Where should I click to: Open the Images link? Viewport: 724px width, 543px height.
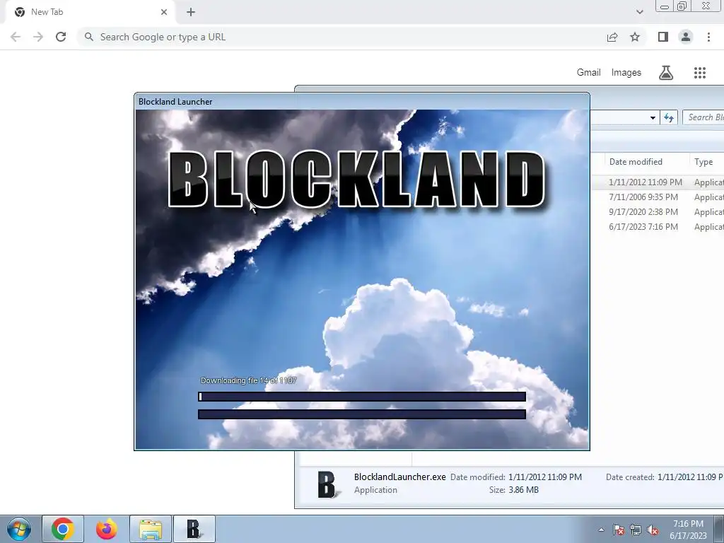[626, 73]
